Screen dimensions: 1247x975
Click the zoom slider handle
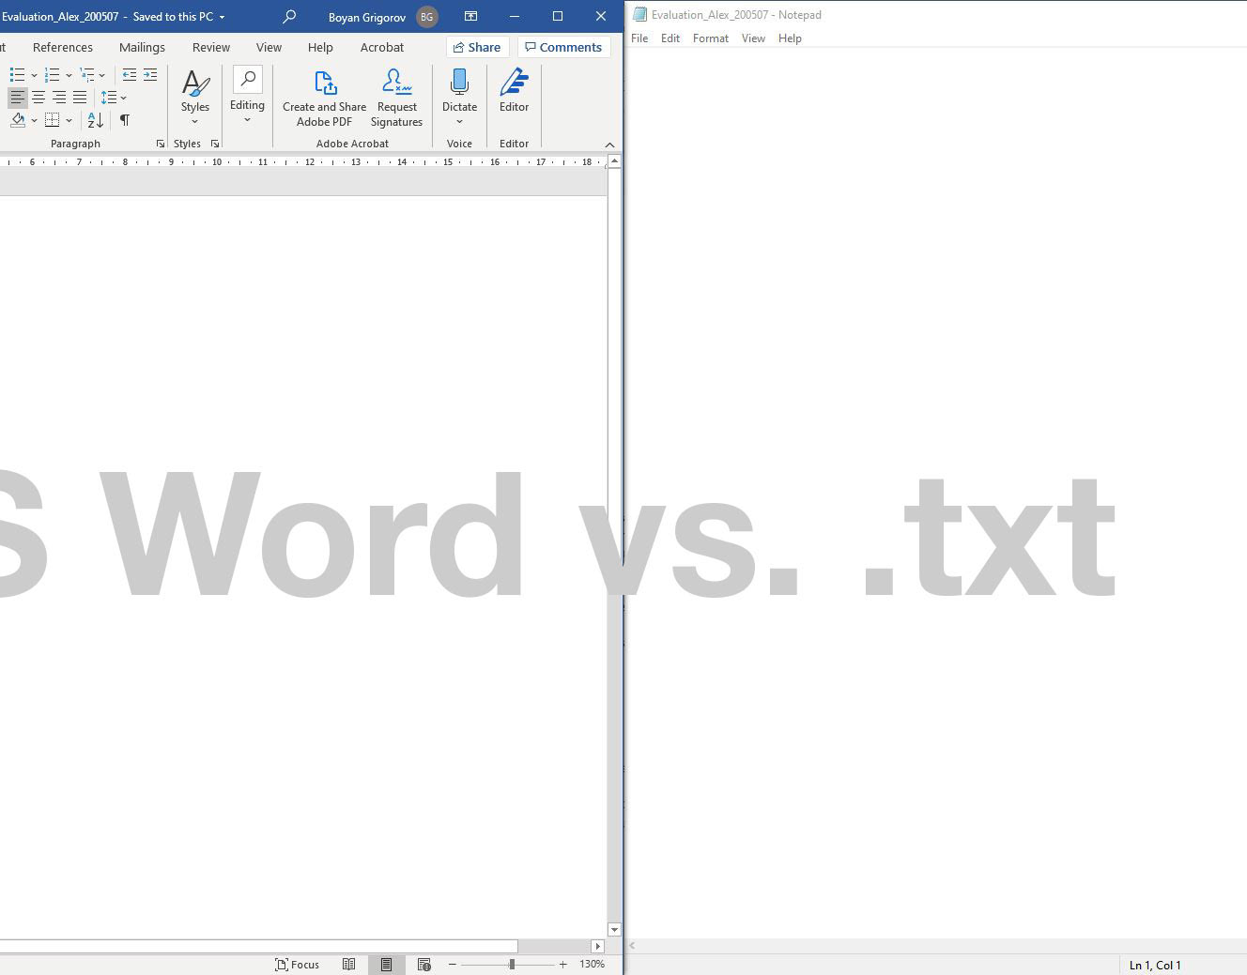click(x=512, y=965)
